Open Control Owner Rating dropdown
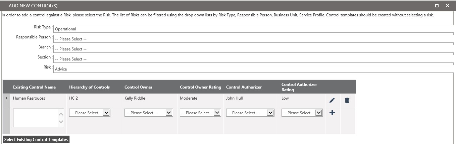Image resolution: width=456 pixels, height=144 pixels. (x=200, y=113)
